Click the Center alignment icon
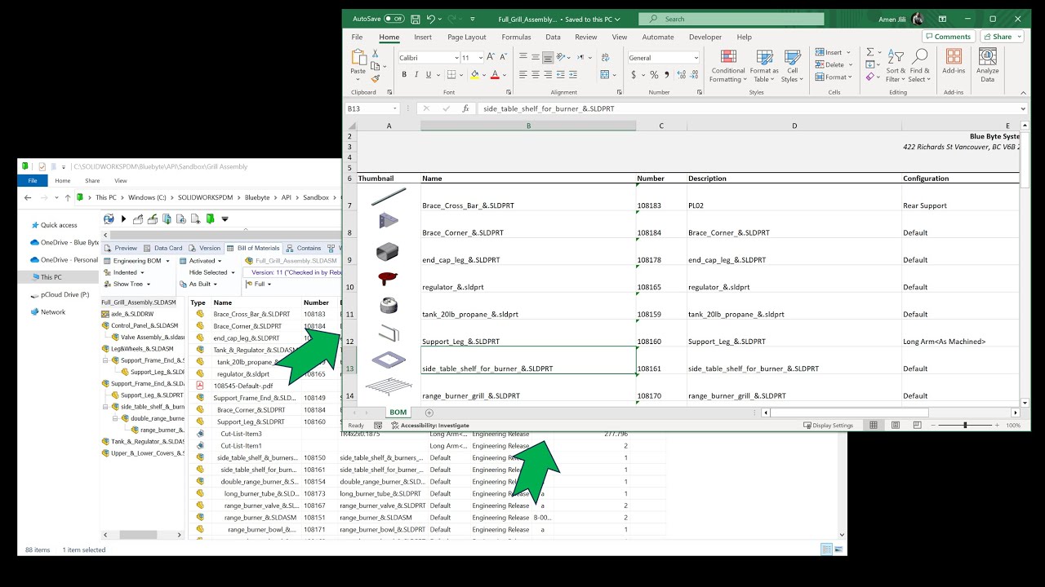Image resolution: width=1045 pixels, height=587 pixels. (x=536, y=74)
